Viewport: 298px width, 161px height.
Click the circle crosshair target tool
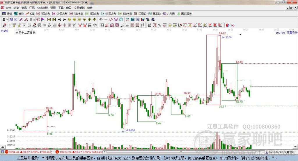(59, 25)
